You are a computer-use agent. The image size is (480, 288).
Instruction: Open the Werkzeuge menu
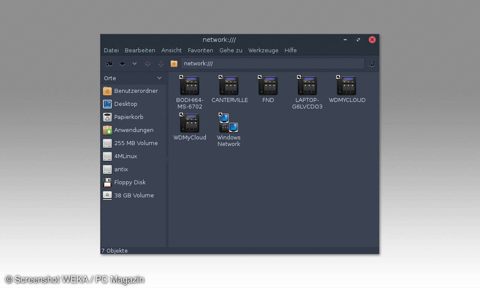(x=263, y=50)
